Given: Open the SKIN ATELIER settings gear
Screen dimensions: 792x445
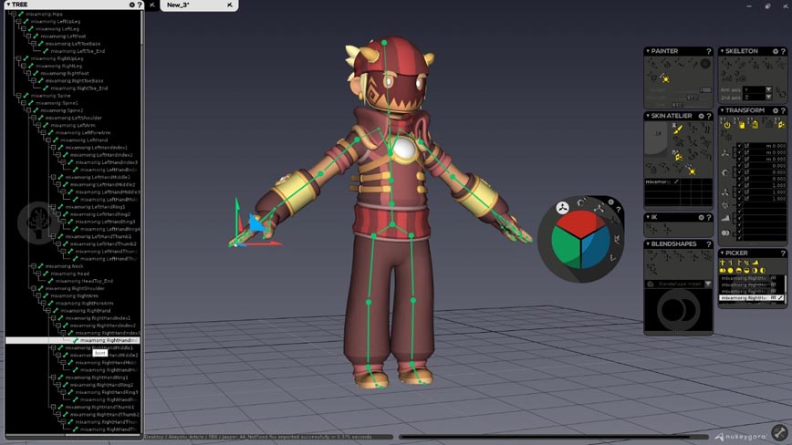Looking at the screenshot, I should click(701, 116).
